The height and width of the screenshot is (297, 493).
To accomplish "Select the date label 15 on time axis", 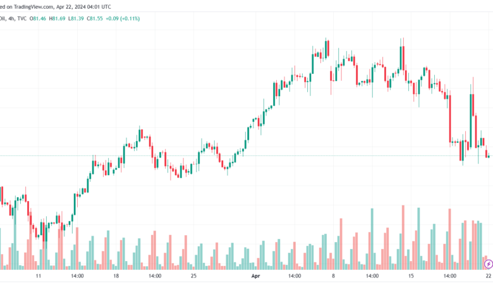I will pos(411,276).
